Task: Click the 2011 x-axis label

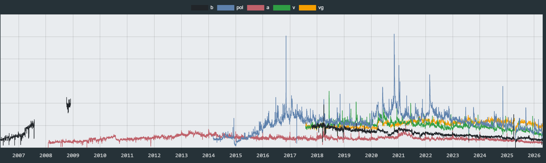Action: [127, 155]
